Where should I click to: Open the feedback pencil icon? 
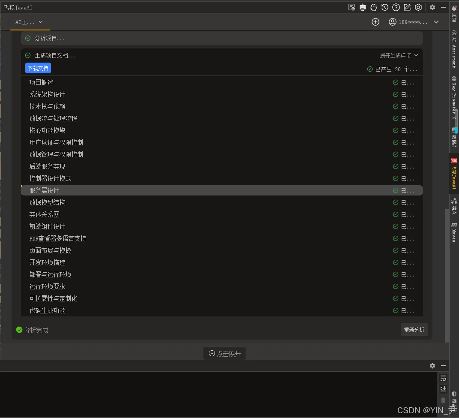coord(407,7)
